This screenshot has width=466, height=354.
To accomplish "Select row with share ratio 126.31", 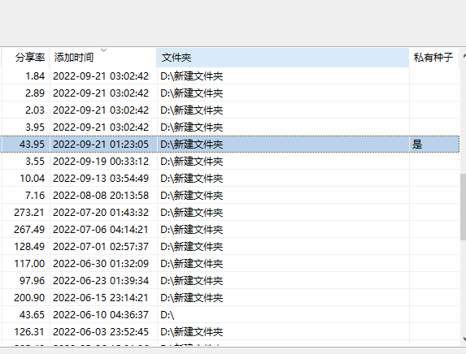I will coord(230,332).
